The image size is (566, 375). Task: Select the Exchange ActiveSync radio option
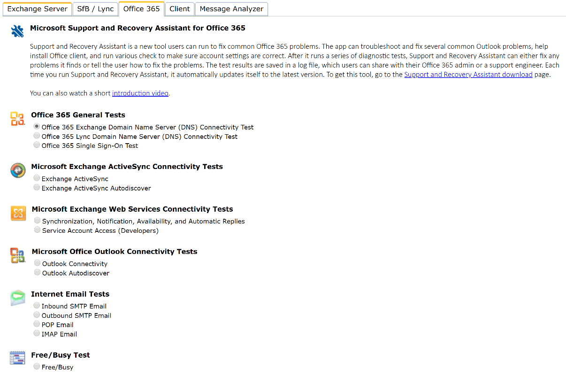(x=37, y=178)
